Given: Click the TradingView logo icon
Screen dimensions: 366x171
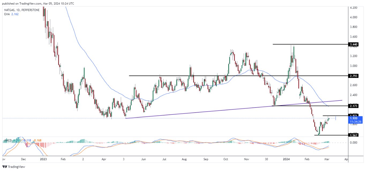Looking at the screenshot, I should point(5,167).
